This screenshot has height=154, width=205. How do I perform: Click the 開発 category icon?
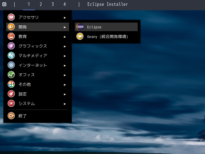[11, 27]
